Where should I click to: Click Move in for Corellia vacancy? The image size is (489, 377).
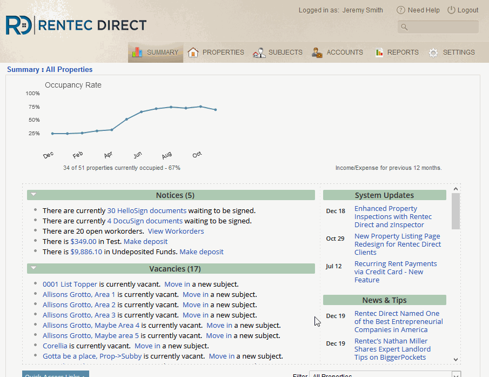tap(147, 346)
